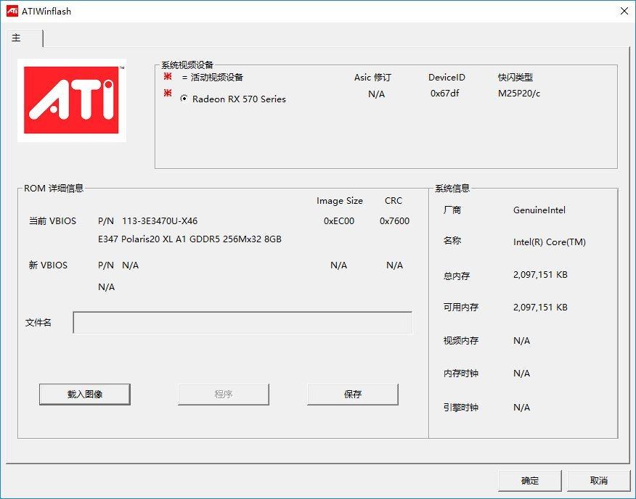Click the 当前 VBIOS label
Screen dimensions: 636x499
point(52,221)
